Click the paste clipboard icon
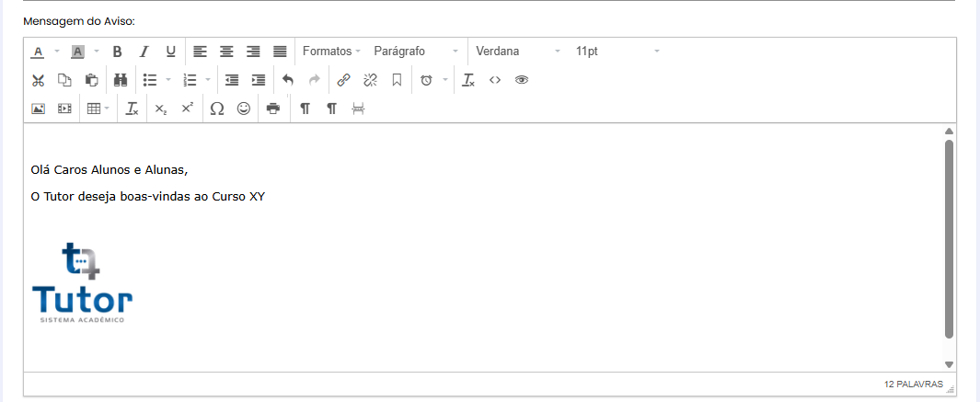The image size is (980, 402). tap(91, 80)
